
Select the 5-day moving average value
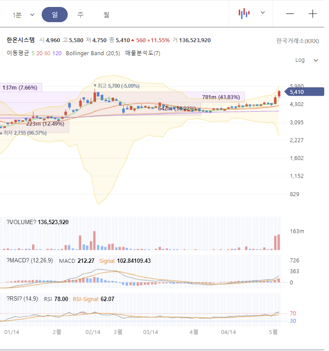click(x=33, y=53)
